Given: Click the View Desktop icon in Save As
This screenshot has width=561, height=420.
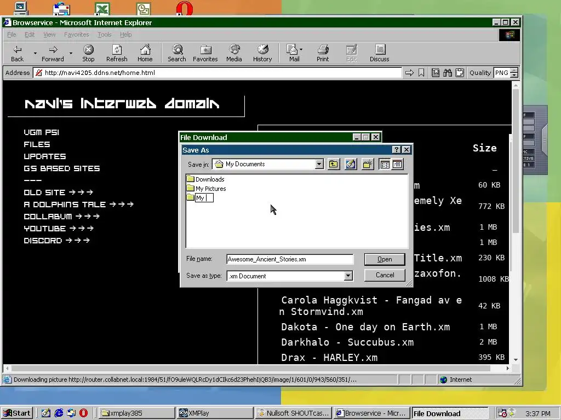Looking at the screenshot, I should [351, 164].
